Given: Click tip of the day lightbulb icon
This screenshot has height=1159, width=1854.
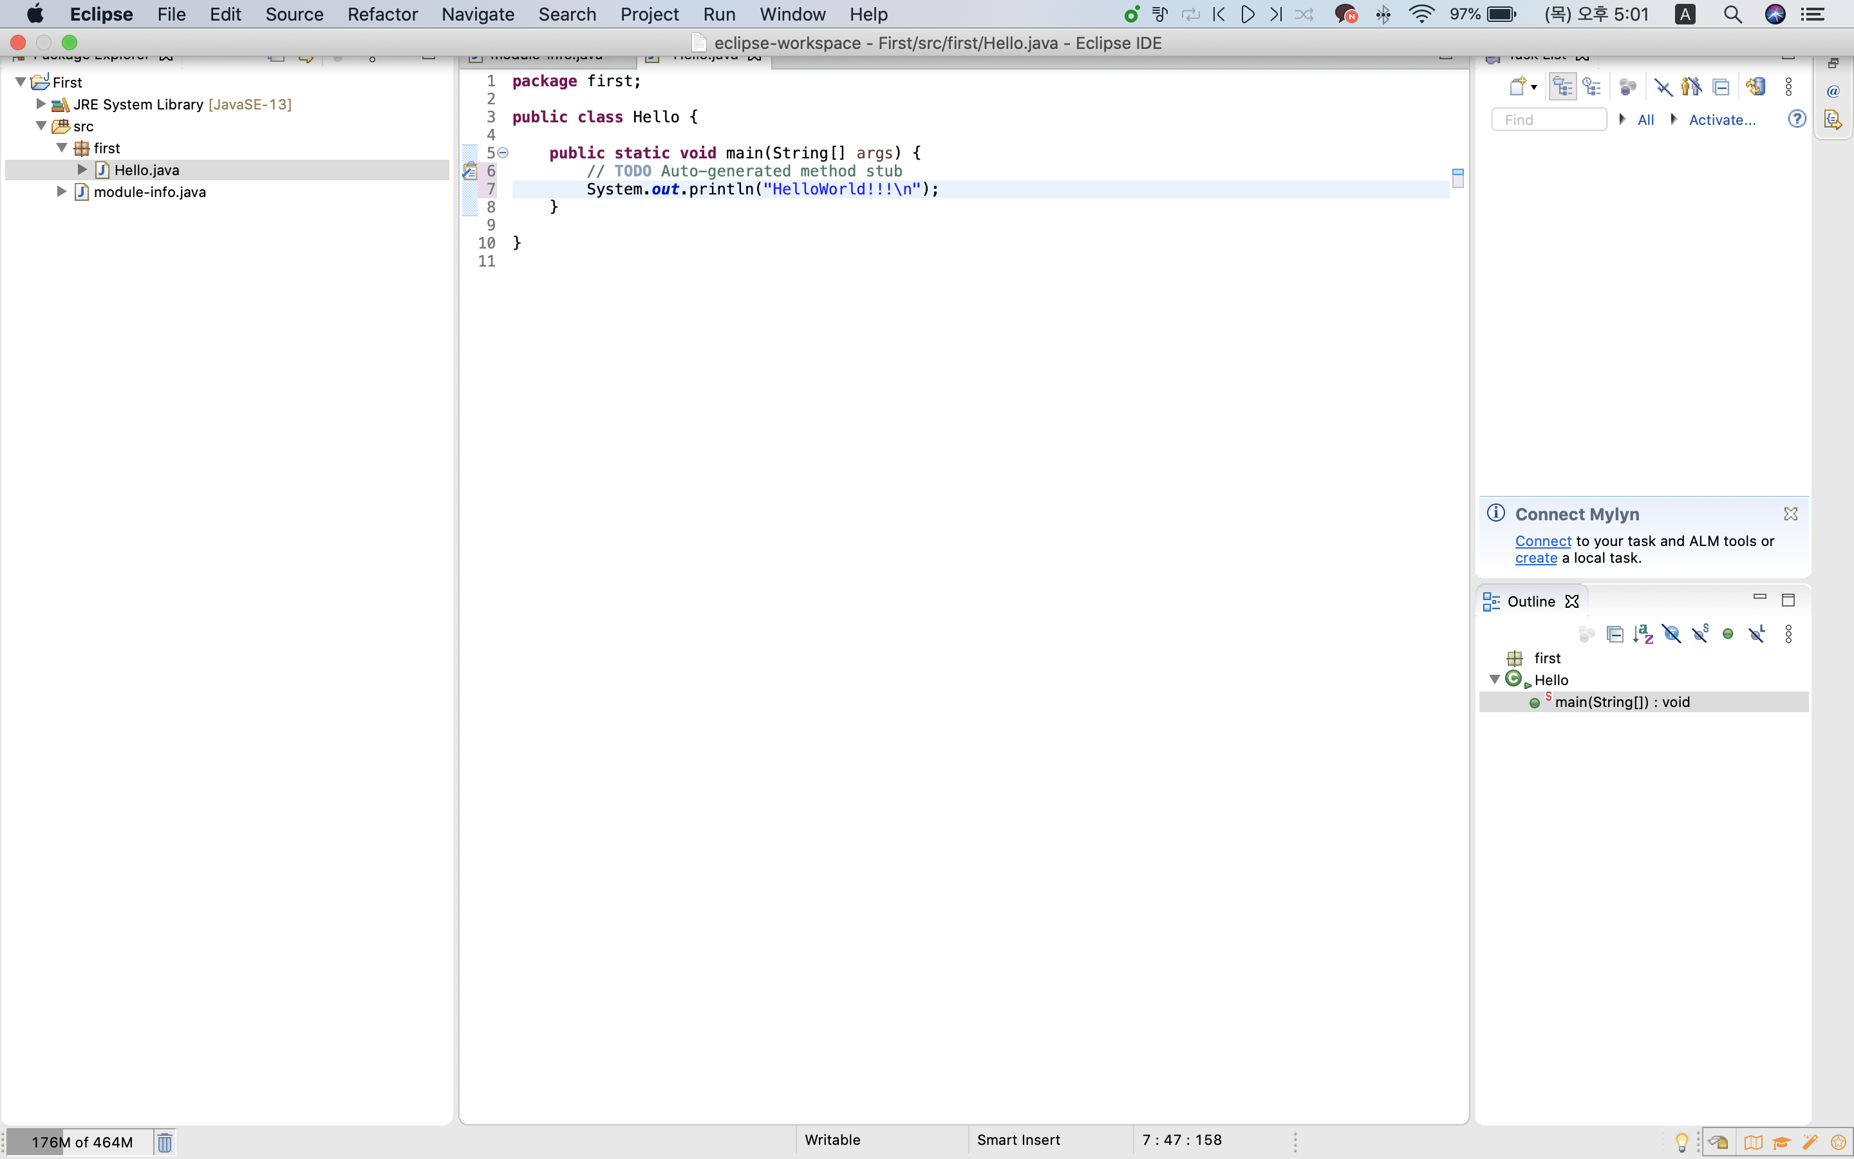Looking at the screenshot, I should tap(1681, 1142).
